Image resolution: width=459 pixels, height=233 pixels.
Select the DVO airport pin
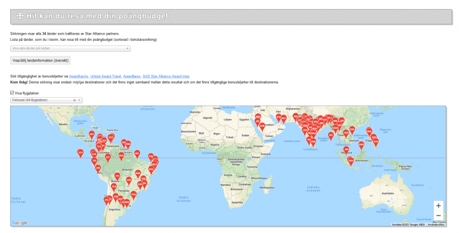tap(376, 140)
